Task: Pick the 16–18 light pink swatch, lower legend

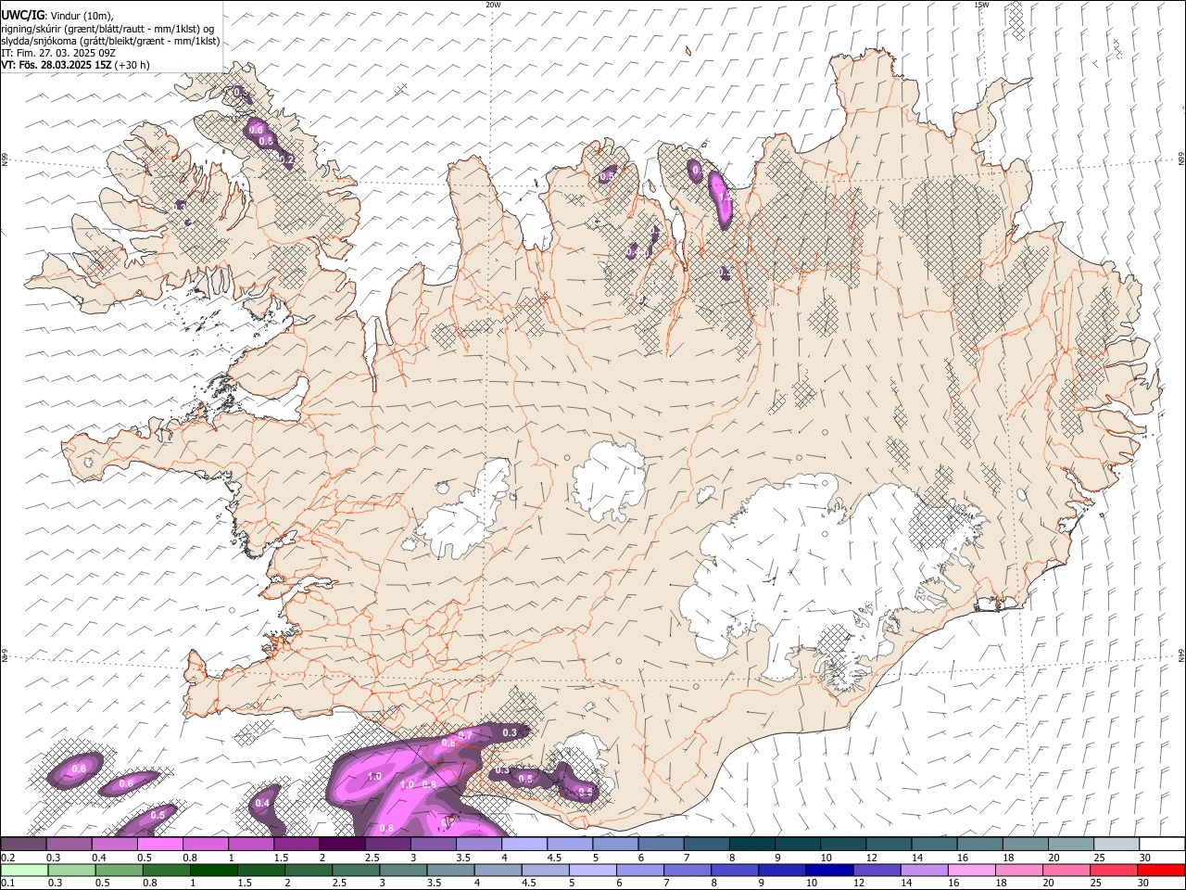Action: coord(971,870)
